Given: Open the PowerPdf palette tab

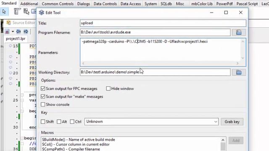Looking at the screenshot, I should click(224, 4).
